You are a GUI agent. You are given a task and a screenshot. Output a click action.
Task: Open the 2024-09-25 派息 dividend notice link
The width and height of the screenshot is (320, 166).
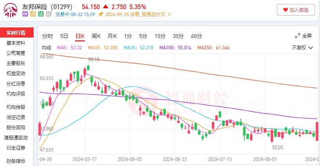[x=135, y=14]
